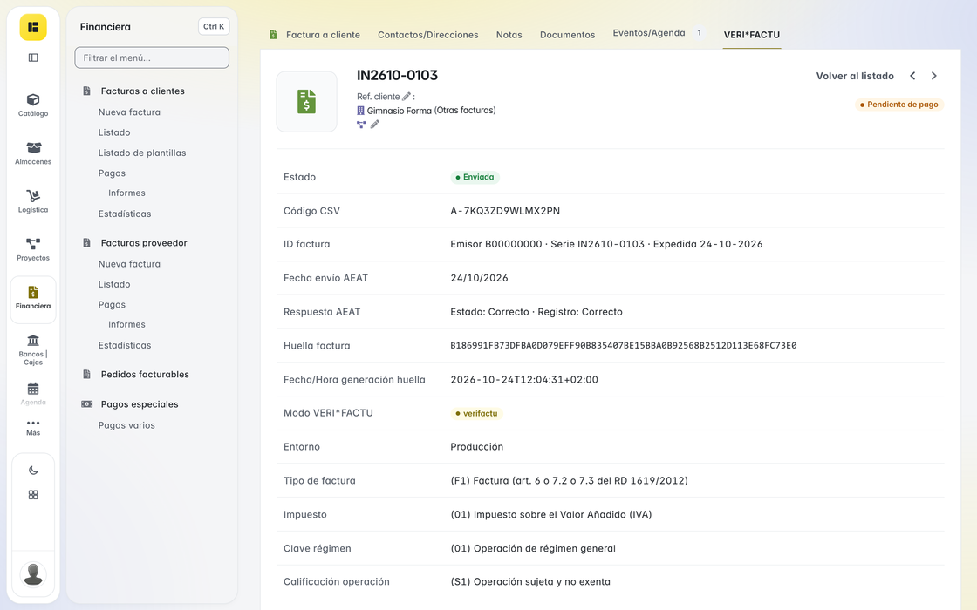Edit project with pencil below Gimnasio Forma
This screenshot has width=977, height=610.
[x=374, y=125]
